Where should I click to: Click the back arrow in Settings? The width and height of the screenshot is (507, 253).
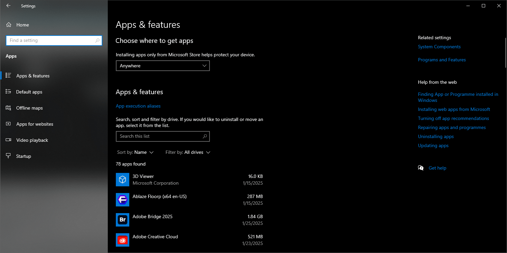(8, 6)
